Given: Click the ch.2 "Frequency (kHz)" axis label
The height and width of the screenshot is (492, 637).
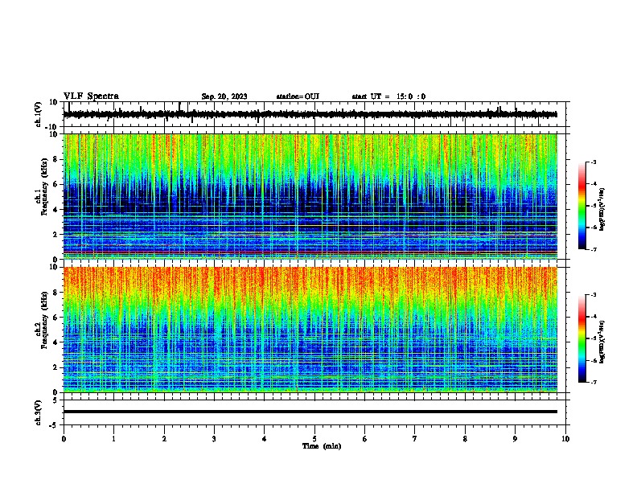Looking at the screenshot, I should (x=44, y=320).
